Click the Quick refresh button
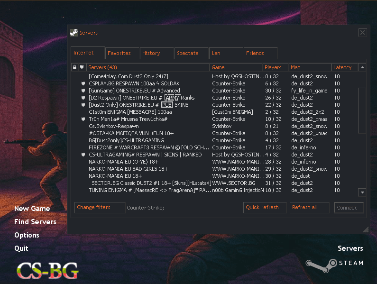 [x=265, y=208]
